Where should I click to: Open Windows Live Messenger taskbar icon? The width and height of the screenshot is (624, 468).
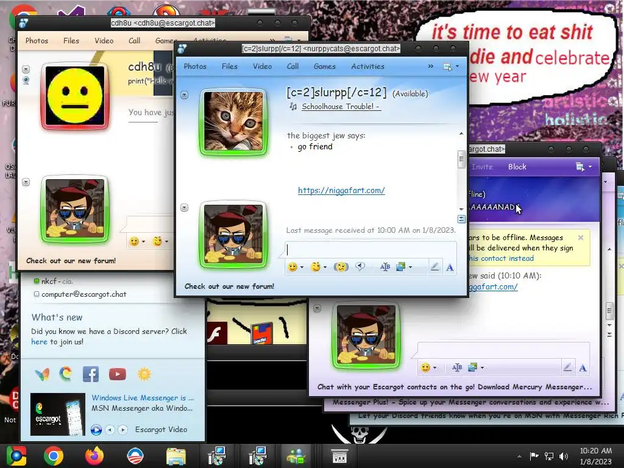coord(297,456)
